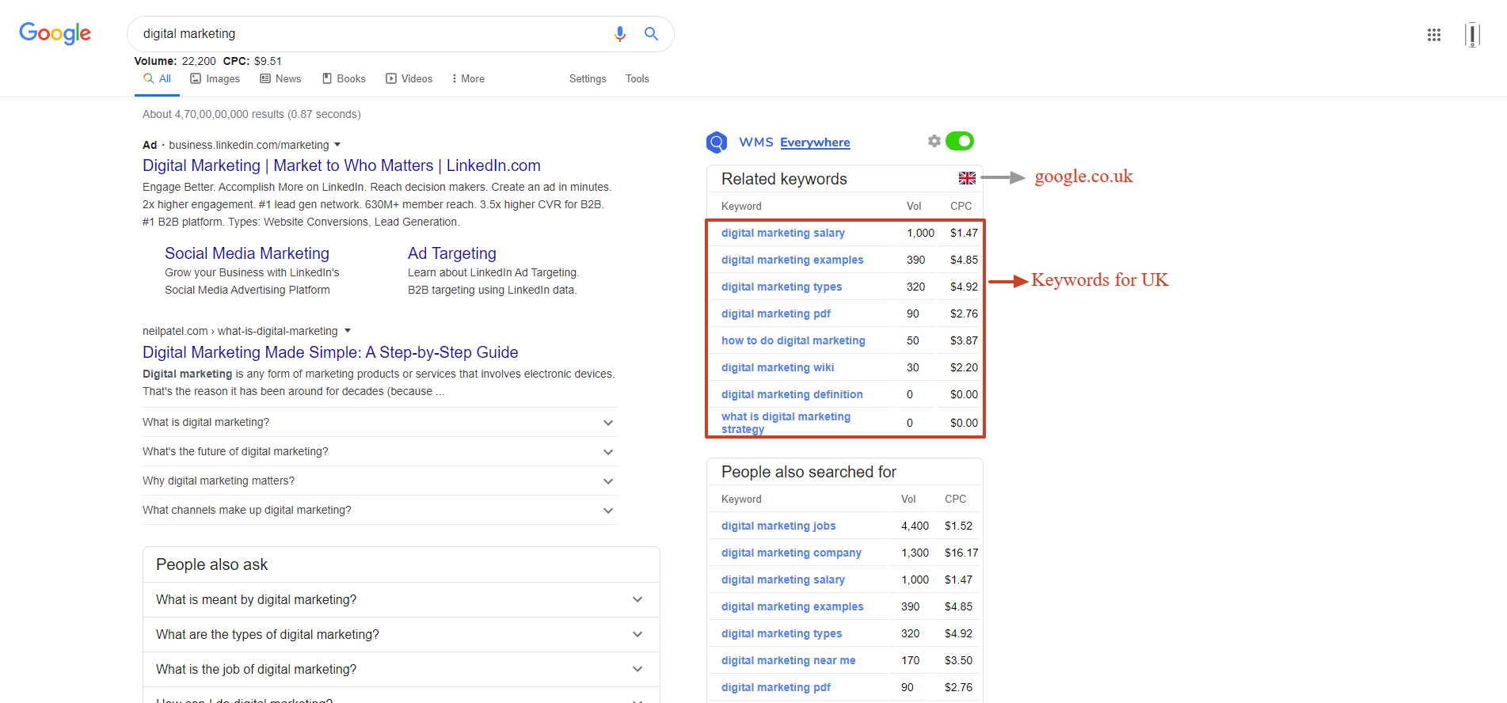Image resolution: width=1507 pixels, height=703 pixels.
Task: Click the WMS Everywhere gear settings icon
Action: [934, 141]
